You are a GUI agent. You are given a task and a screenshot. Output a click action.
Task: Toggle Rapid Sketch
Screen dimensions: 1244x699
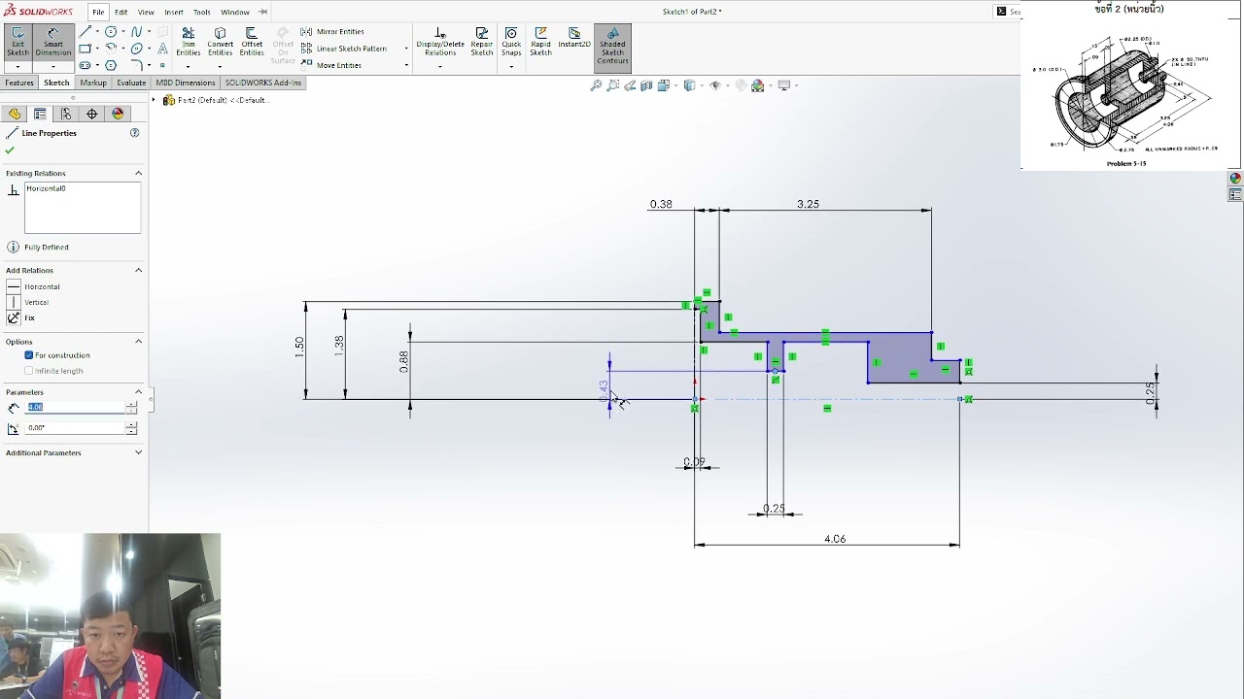click(x=540, y=42)
